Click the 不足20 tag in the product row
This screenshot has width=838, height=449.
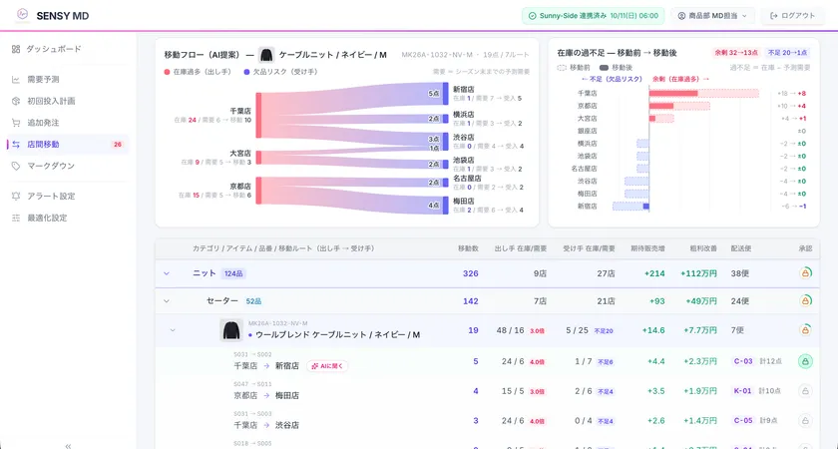pos(604,331)
